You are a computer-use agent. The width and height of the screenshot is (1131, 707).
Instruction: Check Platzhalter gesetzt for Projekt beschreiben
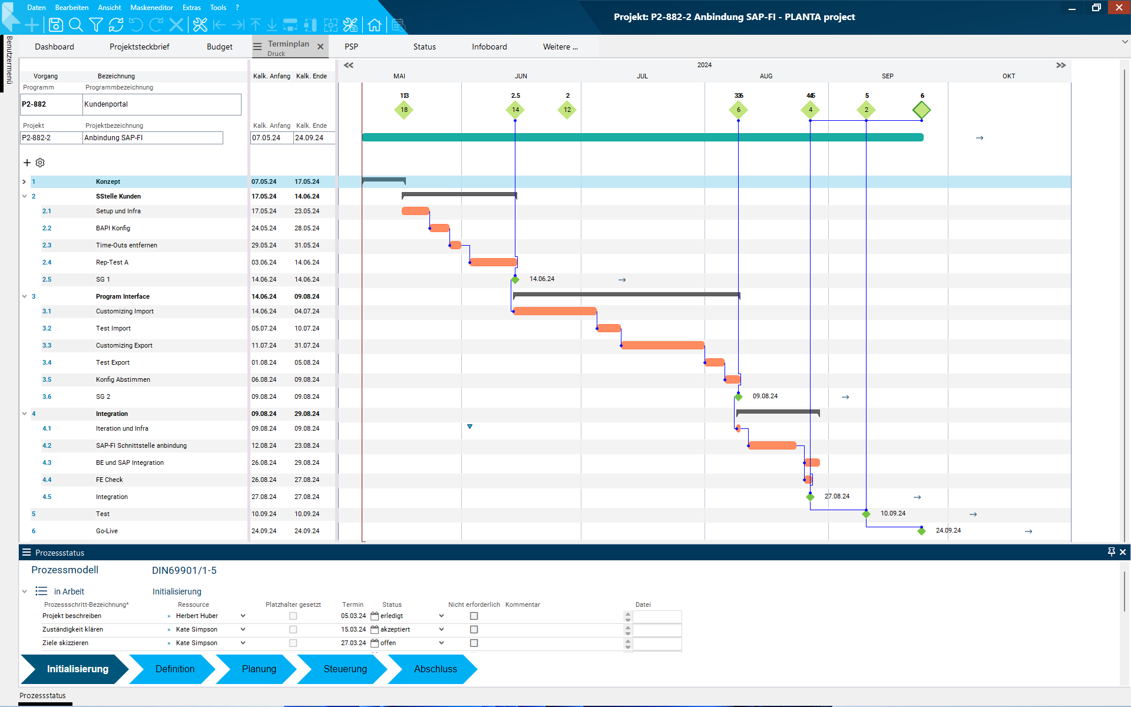click(293, 616)
